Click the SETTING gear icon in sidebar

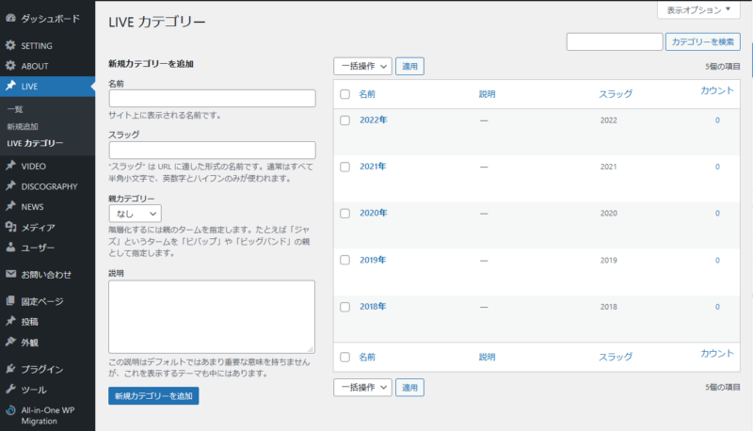[10, 45]
